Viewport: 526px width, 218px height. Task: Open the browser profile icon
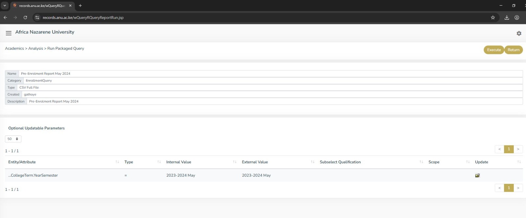point(517,17)
